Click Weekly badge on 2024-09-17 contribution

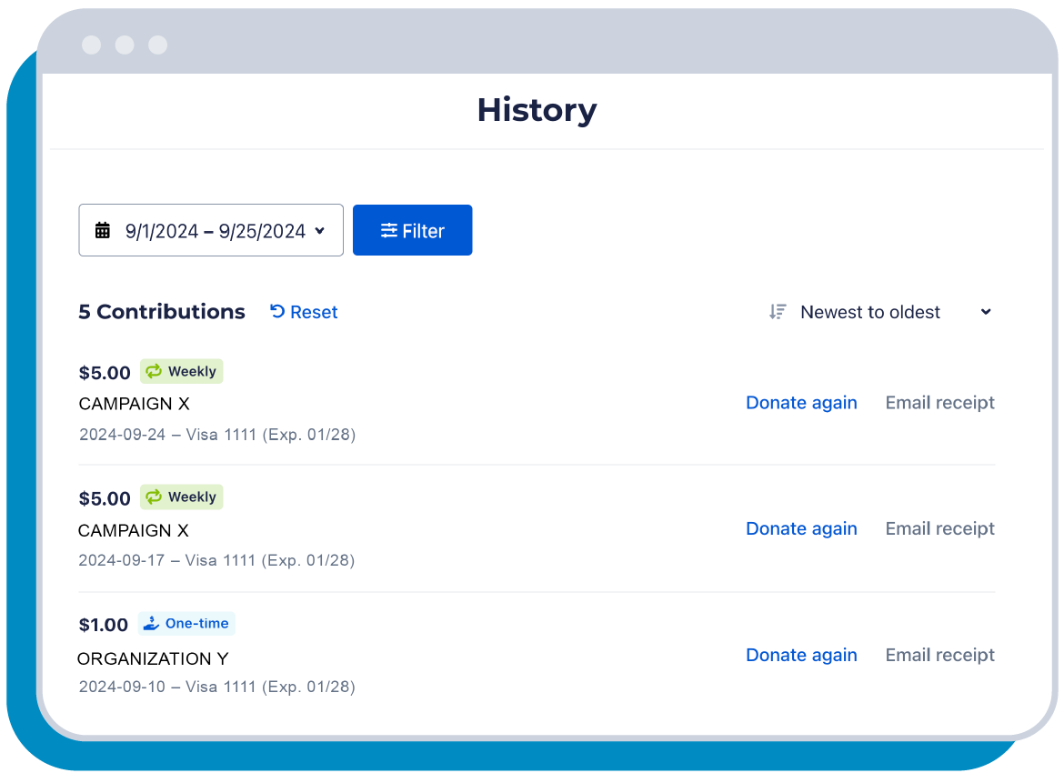click(x=182, y=497)
